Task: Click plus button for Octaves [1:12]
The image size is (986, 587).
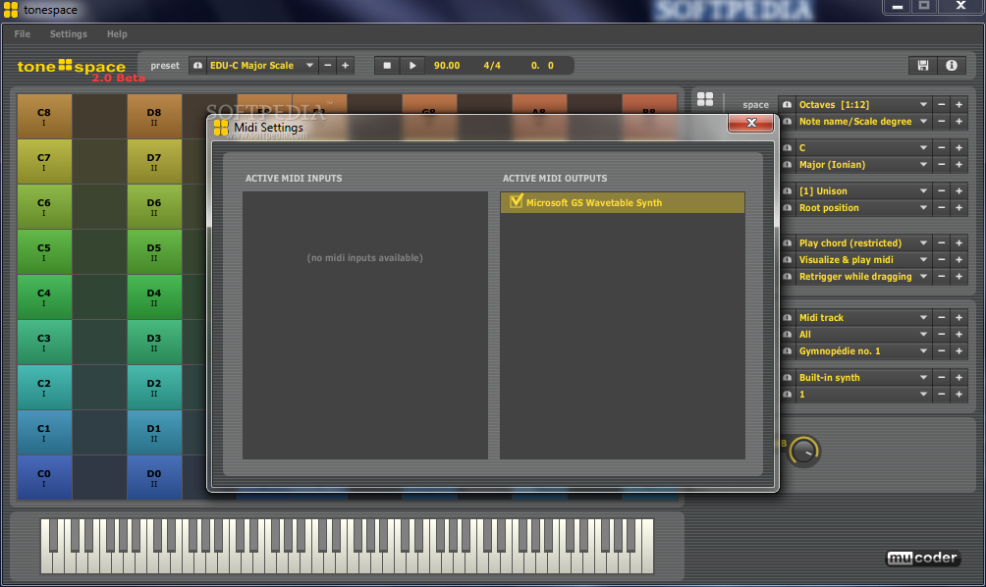Action: [x=959, y=104]
